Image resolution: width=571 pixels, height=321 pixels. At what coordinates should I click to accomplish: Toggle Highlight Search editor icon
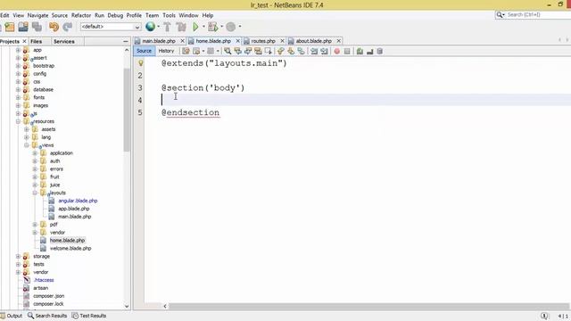click(x=258, y=52)
